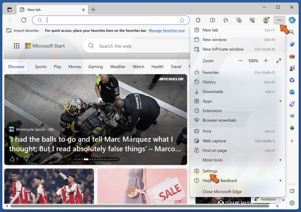This screenshot has height=212, width=301.
Task: Switch to the Health tab
Action: coord(157,67)
